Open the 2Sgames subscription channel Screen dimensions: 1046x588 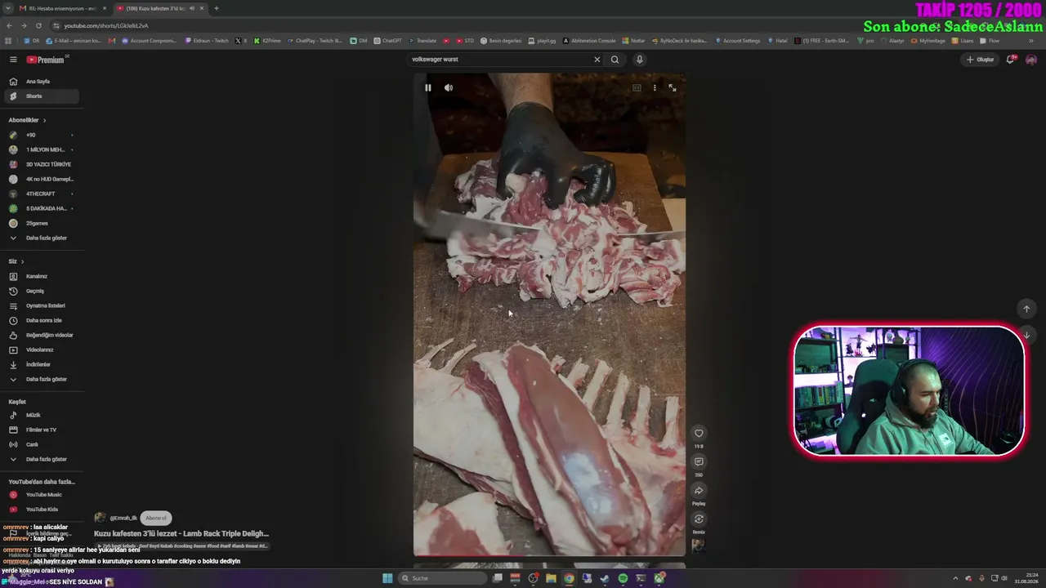[x=41, y=223]
